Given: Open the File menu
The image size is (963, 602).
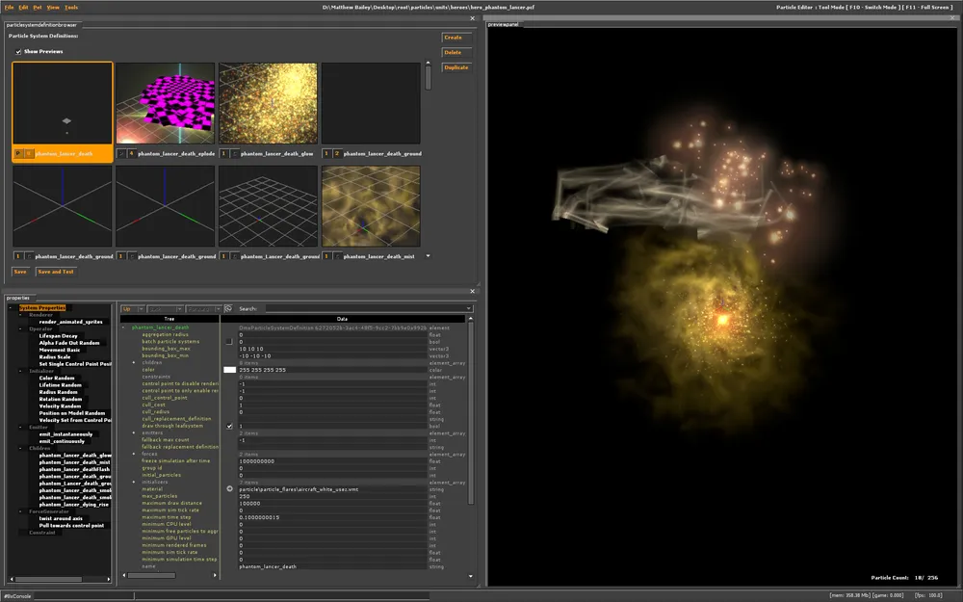Looking at the screenshot, I should pyautogui.click(x=9, y=7).
